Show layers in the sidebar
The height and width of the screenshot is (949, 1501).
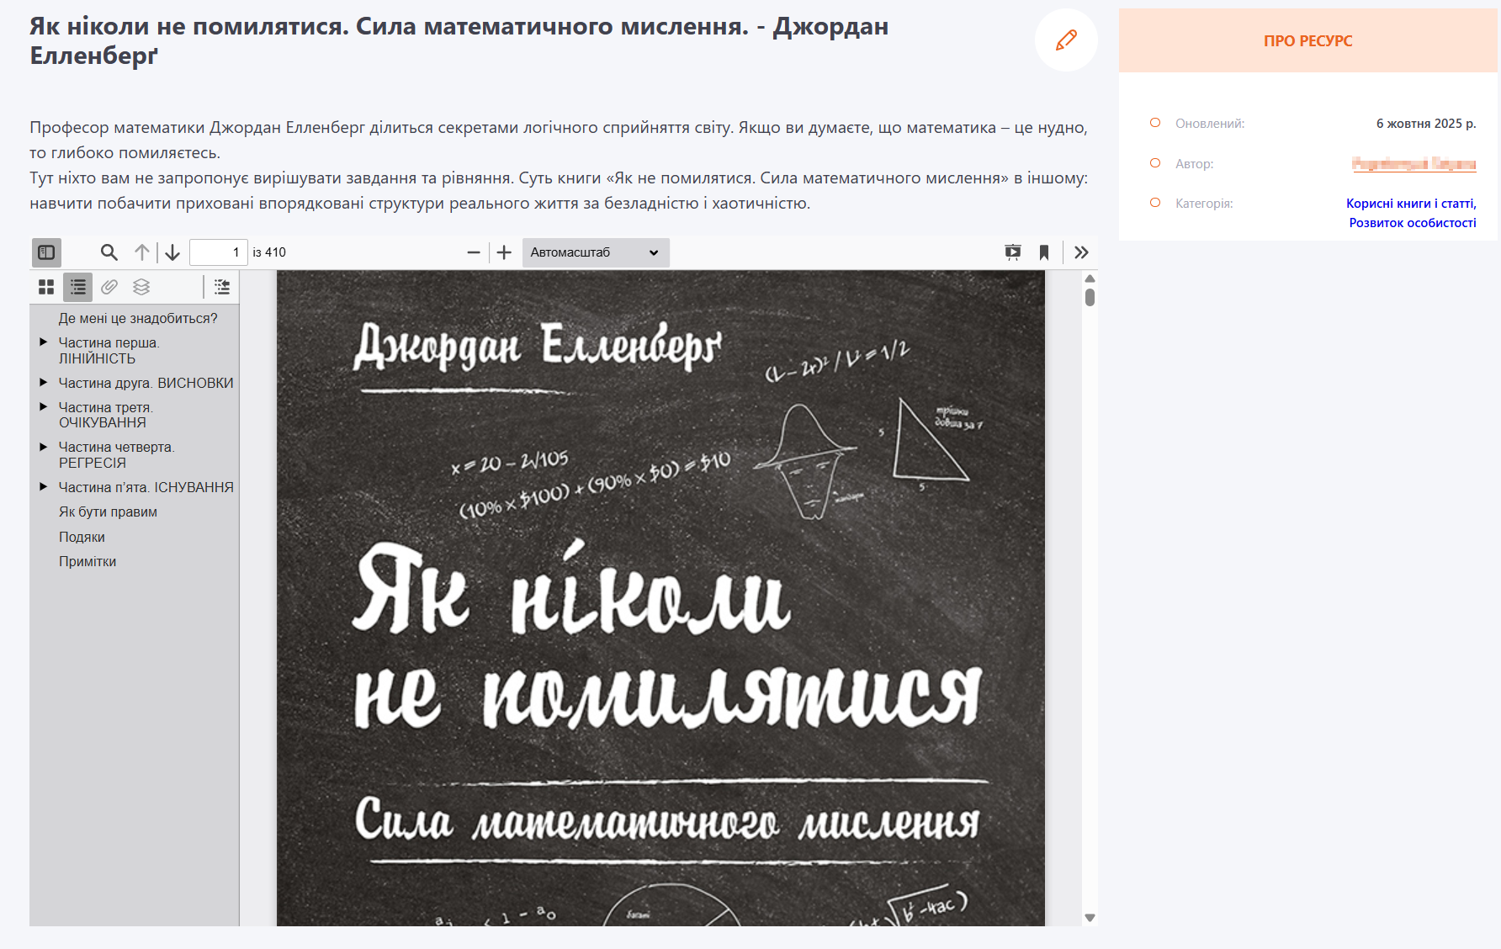(x=141, y=287)
